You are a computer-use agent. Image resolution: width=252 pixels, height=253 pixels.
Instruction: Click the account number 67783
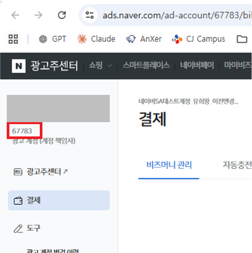click(x=22, y=131)
